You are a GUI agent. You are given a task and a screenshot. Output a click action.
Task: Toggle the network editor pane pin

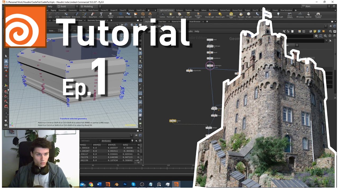(330, 26)
